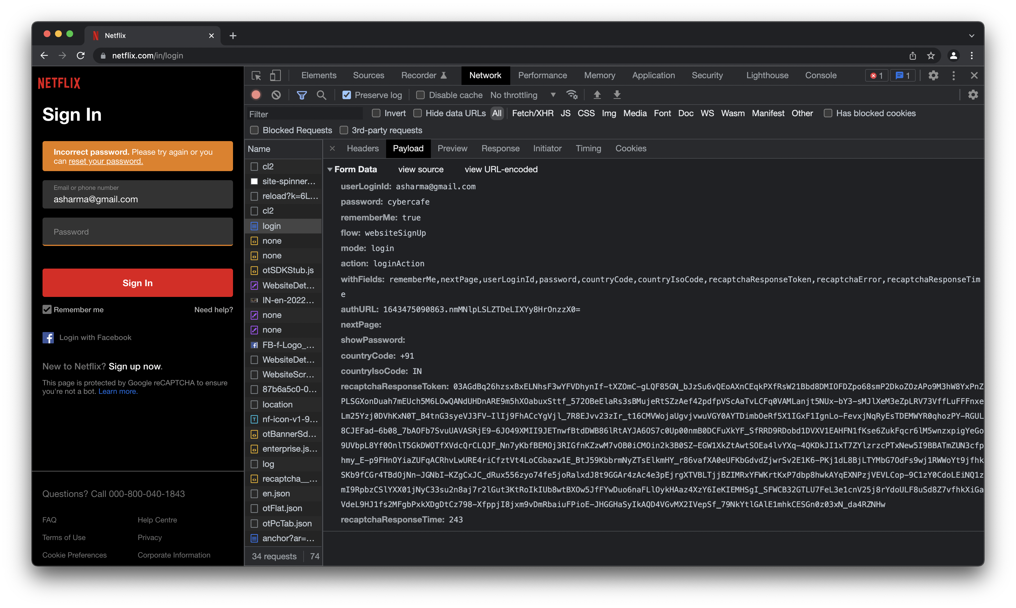Screen dimensions: 1016x608
Task: Click the Netflix logo
Action: click(60, 83)
